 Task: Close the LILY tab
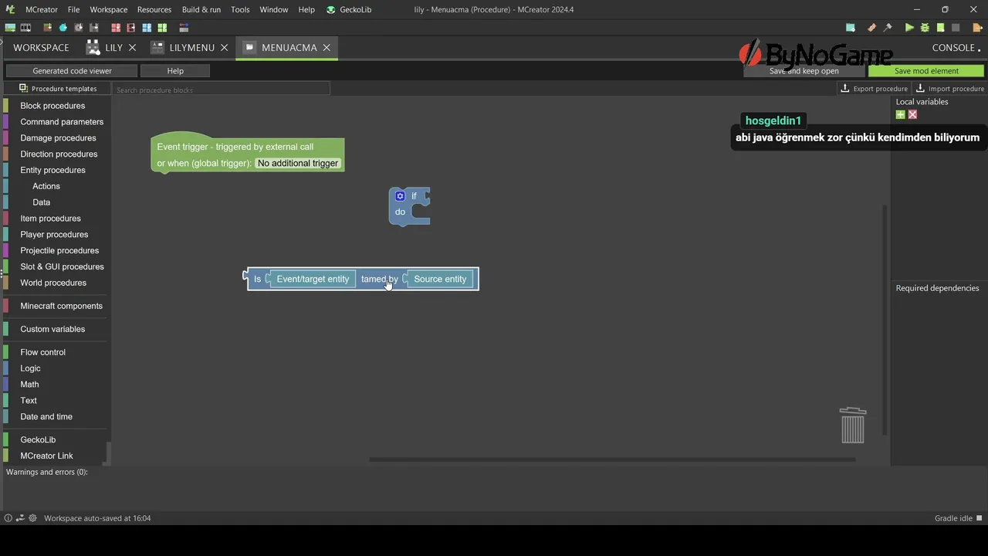[x=132, y=47]
